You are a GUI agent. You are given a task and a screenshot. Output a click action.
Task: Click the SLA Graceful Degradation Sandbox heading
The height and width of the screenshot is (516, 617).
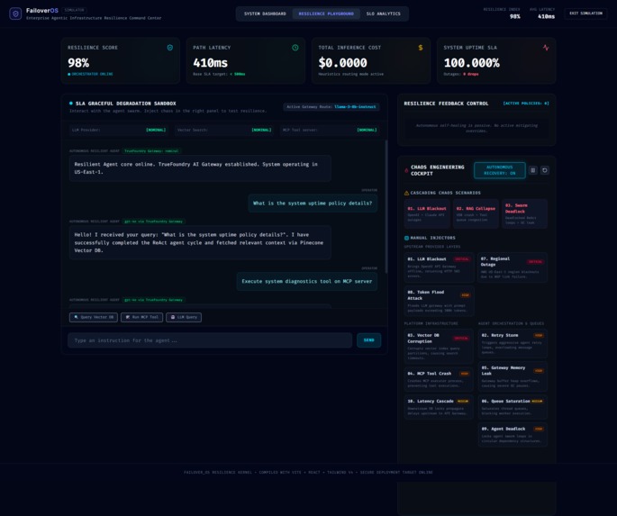[x=125, y=104]
